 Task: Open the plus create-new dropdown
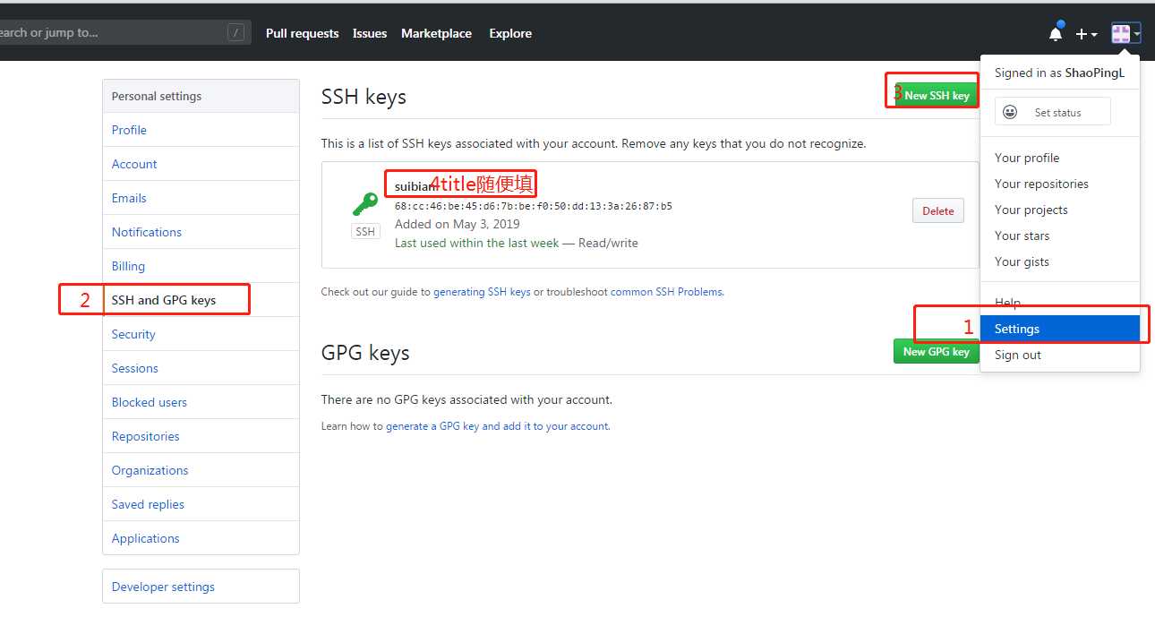pos(1086,34)
